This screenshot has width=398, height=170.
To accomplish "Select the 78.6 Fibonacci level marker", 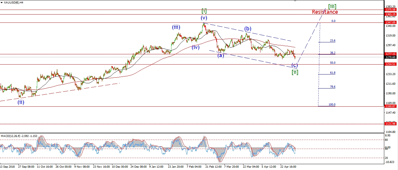I will pyautogui.click(x=332, y=87).
